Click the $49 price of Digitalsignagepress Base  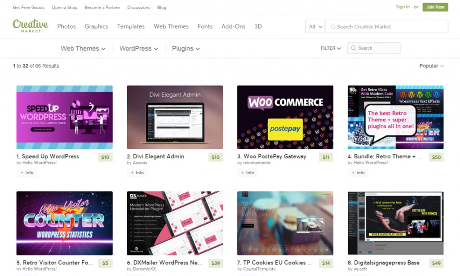(x=436, y=263)
